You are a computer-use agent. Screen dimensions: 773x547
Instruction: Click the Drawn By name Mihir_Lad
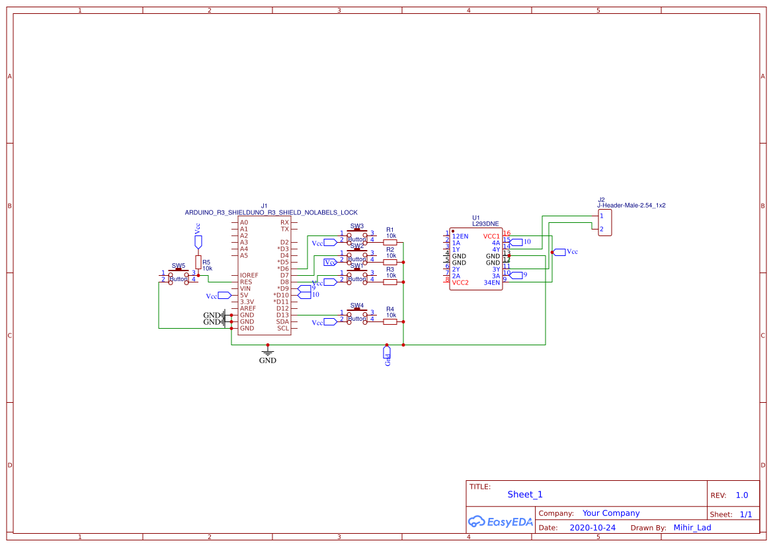[692, 528]
